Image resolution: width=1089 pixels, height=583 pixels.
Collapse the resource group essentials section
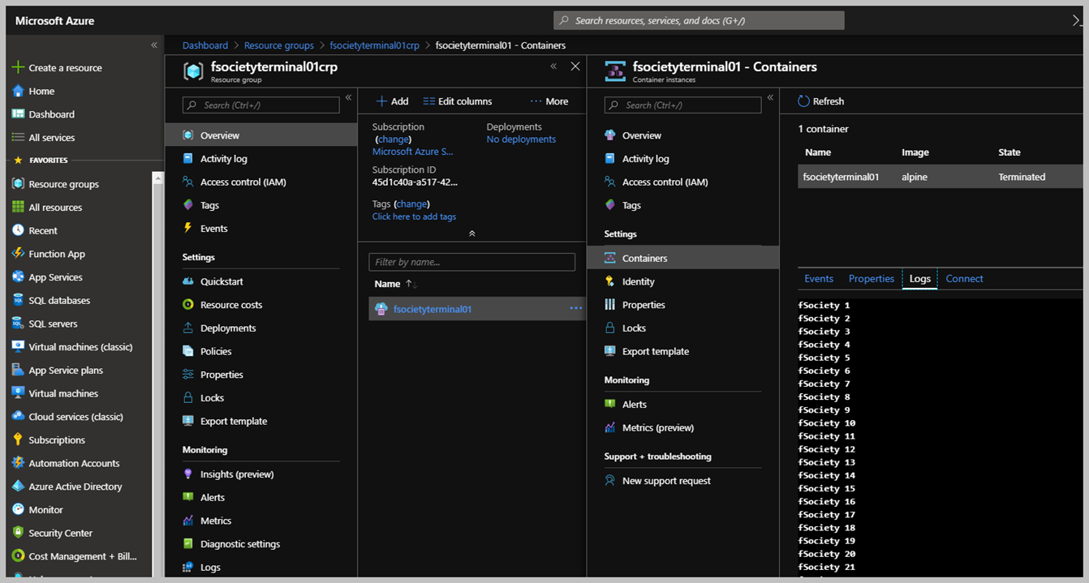coord(471,234)
